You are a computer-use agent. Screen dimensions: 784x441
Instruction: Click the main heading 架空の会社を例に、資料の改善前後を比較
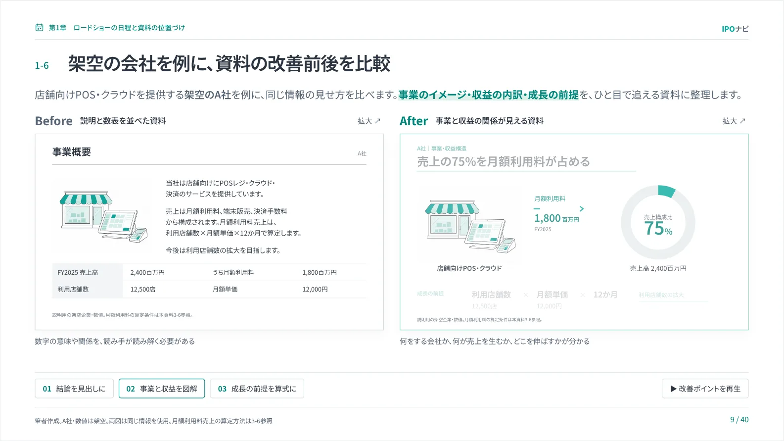tap(230, 64)
